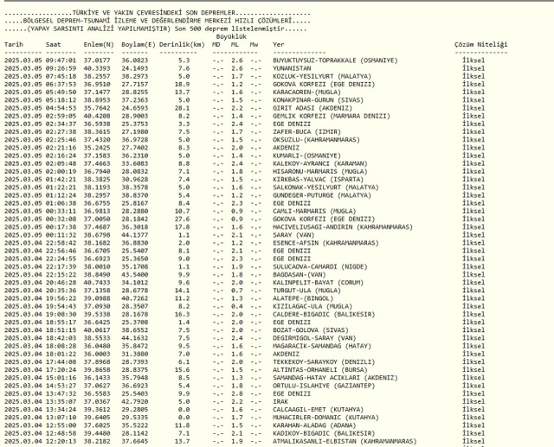The height and width of the screenshot is (447, 554).
Task: Click 'KUMARLI-(OSMANIYE)' in the list
Action: [306, 156]
